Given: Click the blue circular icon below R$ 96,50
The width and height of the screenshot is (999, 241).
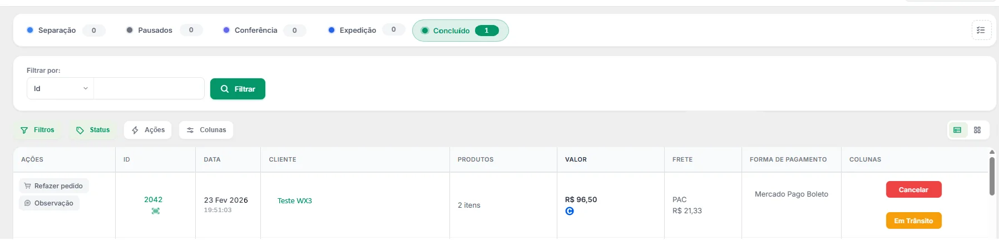Looking at the screenshot, I should (x=570, y=211).
